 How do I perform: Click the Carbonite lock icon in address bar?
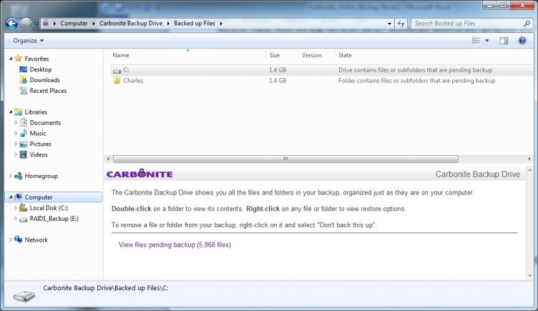click(x=46, y=23)
